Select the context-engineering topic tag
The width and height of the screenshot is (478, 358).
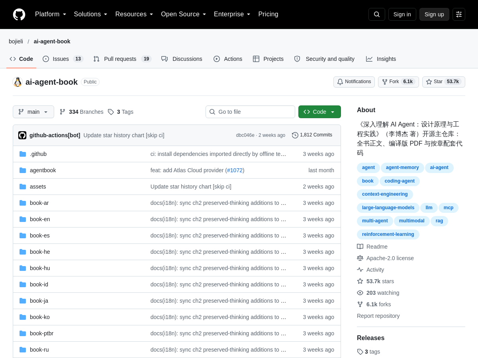coord(385,195)
